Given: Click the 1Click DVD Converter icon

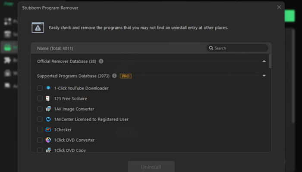Looking at the screenshot, I should [x=48, y=140].
